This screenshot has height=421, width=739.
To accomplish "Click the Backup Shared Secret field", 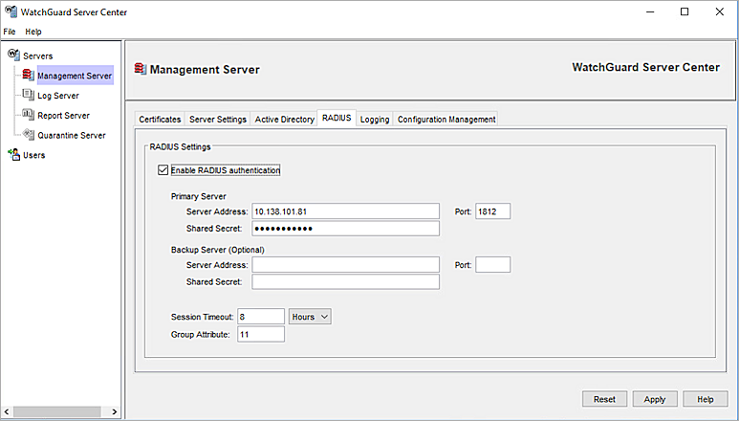I will pos(345,281).
